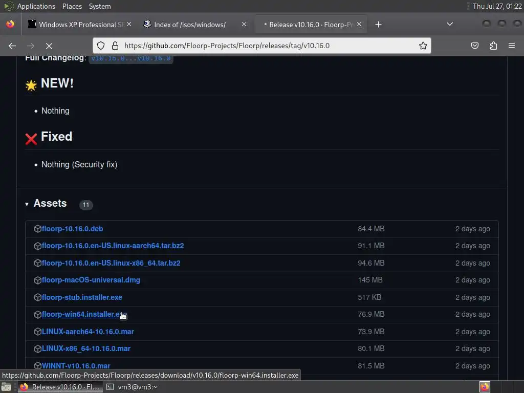Switch to vm3@vm3:~ terminal in taskbar
Screen dimensions: 524x393
coord(132,387)
